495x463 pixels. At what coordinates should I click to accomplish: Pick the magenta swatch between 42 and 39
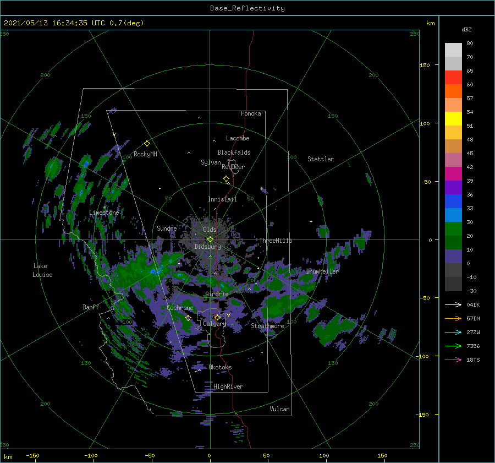[x=453, y=173]
